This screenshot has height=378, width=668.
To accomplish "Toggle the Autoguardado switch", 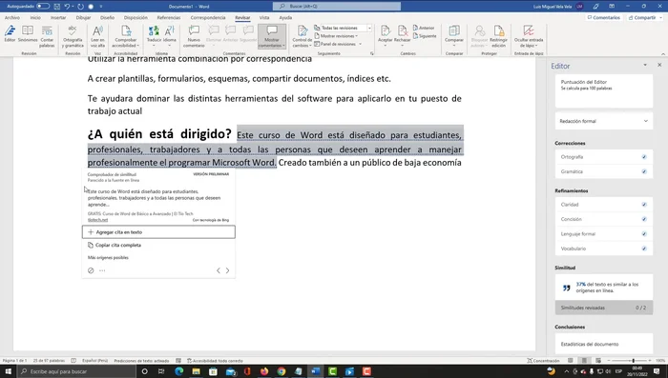I will point(42,6).
